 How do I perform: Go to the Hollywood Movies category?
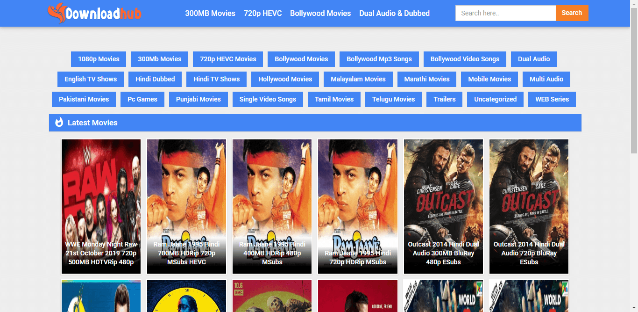(x=285, y=79)
